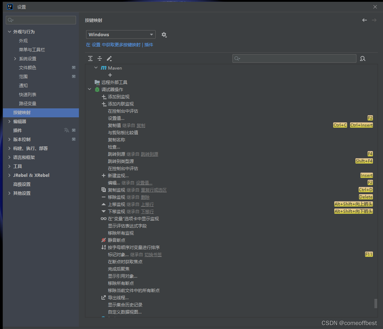Expand the 系统设置 node
This screenshot has width=383, height=329.
click(x=15, y=59)
